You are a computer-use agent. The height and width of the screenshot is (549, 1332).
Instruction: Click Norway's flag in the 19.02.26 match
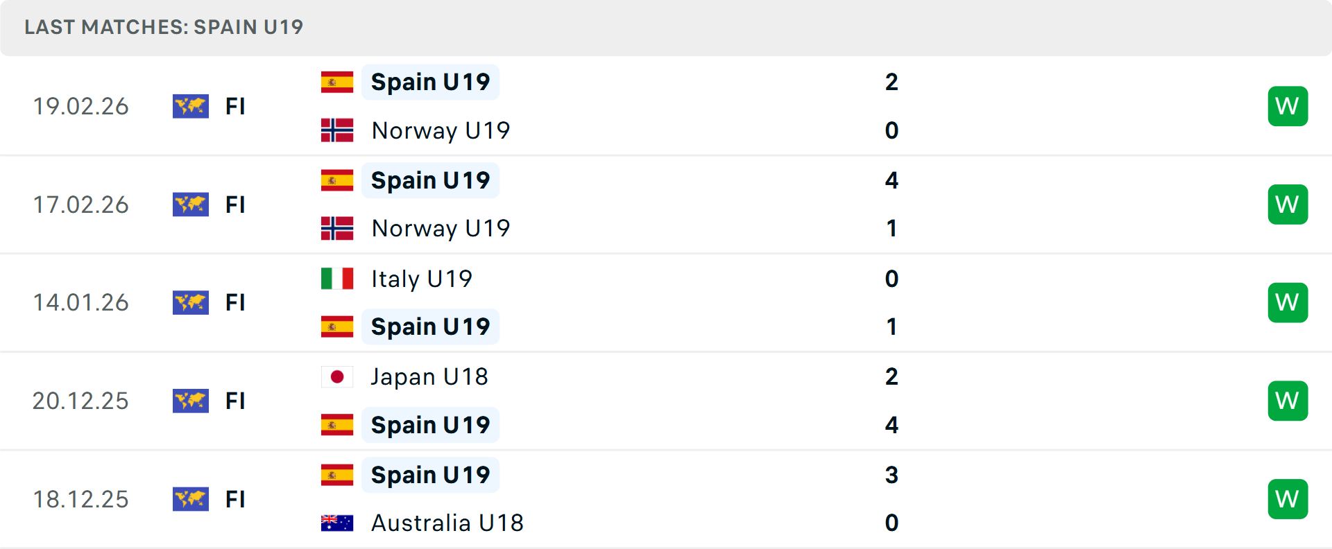(x=337, y=130)
